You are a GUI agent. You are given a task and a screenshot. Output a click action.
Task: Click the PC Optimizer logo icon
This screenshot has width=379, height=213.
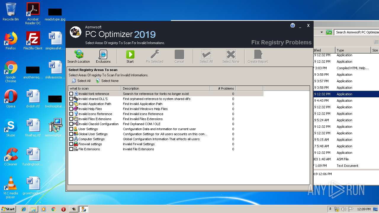[x=76, y=32]
